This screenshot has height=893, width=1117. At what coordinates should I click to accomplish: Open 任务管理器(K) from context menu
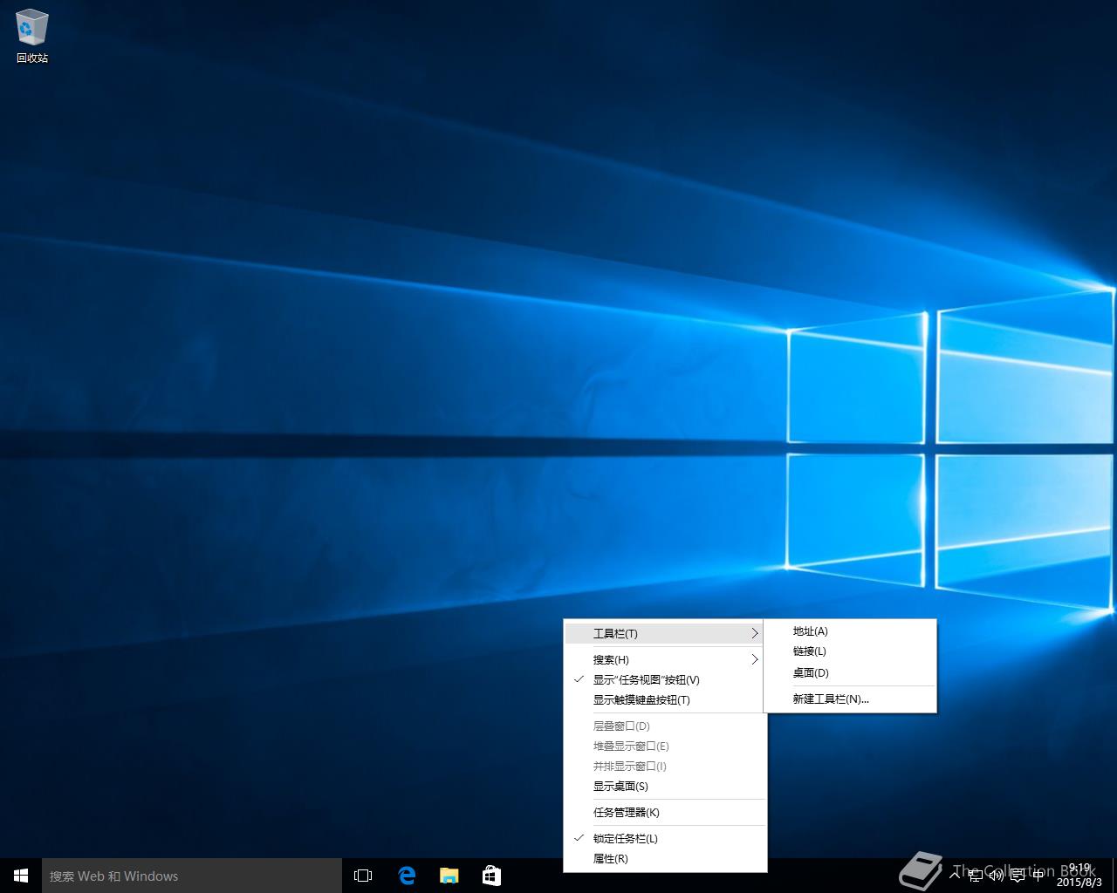pyautogui.click(x=664, y=813)
